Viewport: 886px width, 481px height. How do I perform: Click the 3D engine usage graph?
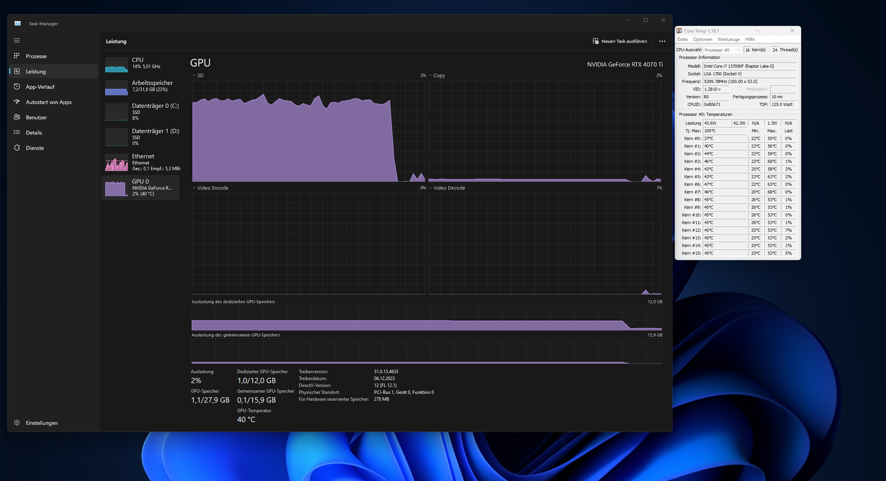coord(308,131)
